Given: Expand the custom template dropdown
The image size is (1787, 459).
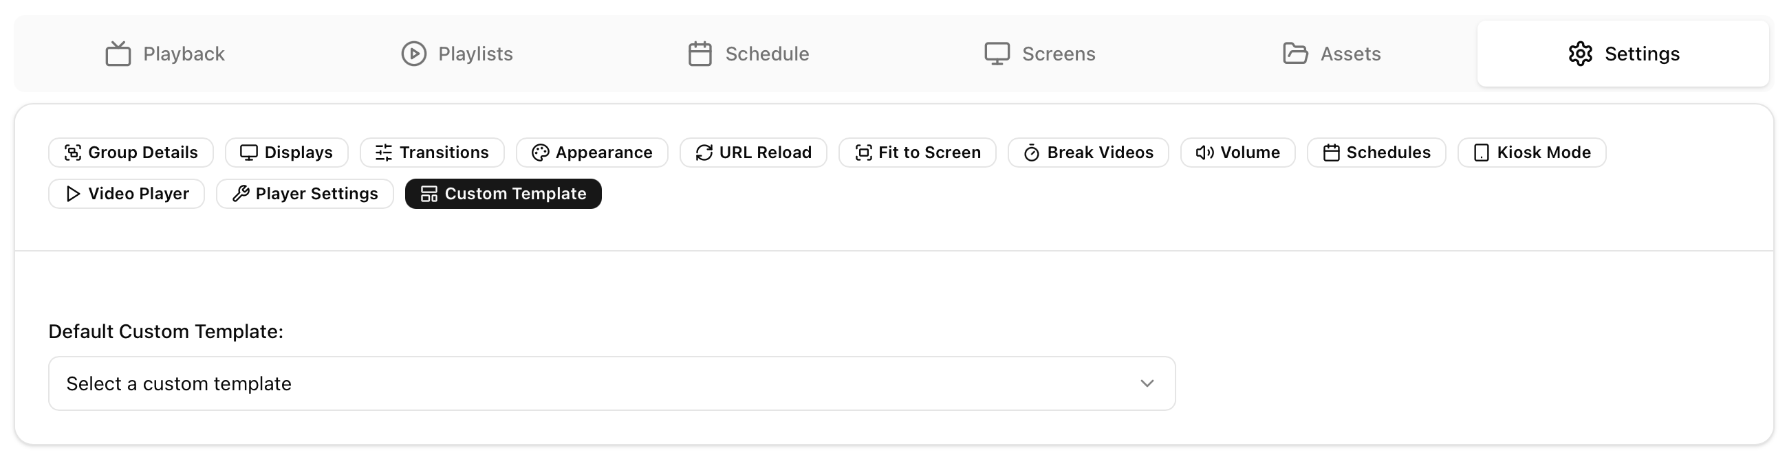Looking at the screenshot, I should tap(611, 383).
